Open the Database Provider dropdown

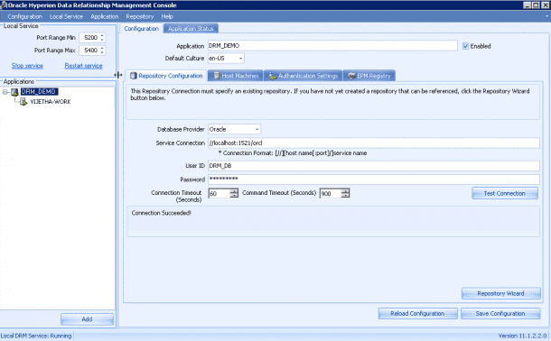(x=257, y=130)
